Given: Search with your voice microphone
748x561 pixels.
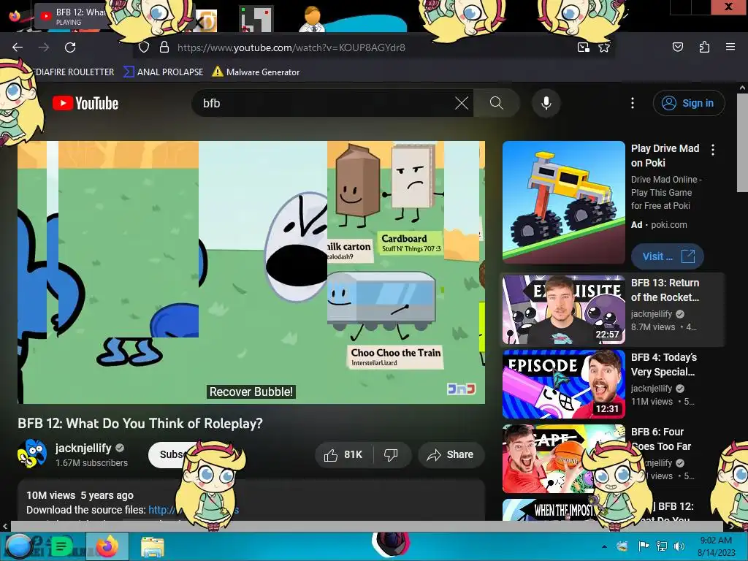Looking at the screenshot, I should click(x=546, y=103).
